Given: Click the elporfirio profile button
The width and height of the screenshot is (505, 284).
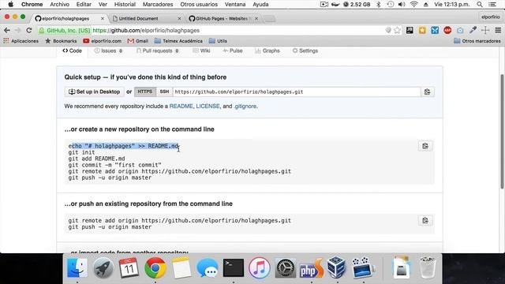Looking at the screenshot, I should click(x=490, y=17).
